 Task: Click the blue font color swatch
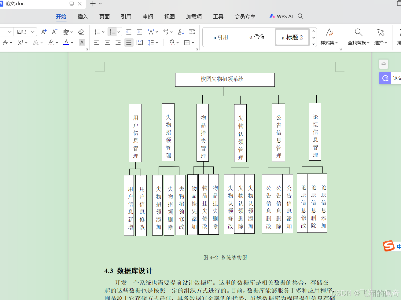click(x=67, y=44)
